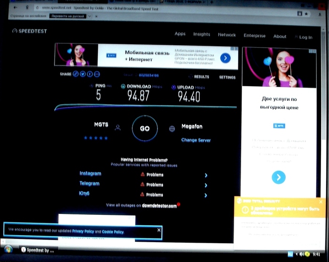Visit downdetector.com link

coord(159,206)
